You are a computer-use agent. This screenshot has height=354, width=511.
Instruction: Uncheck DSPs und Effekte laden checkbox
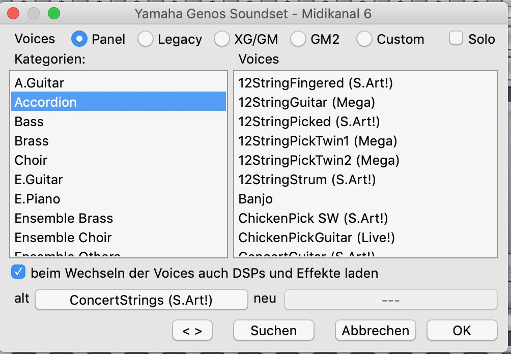[19, 273]
